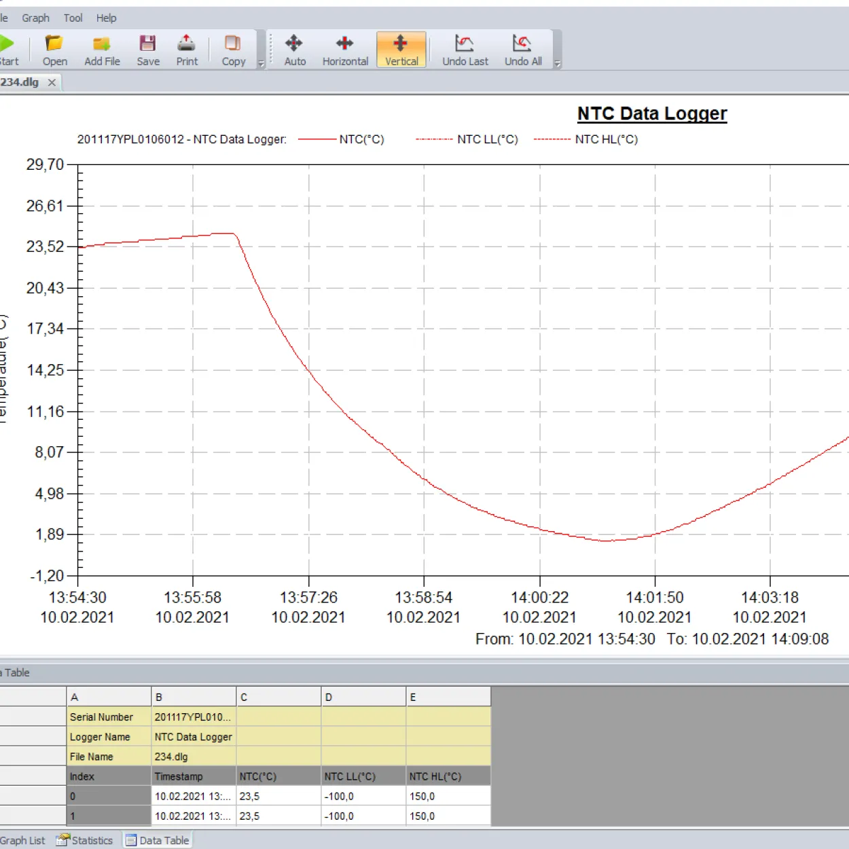
Task: Click the NTC HL(°C) table header cell
Action: (448, 776)
